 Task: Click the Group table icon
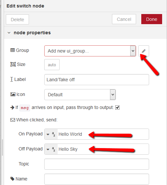pos(13,50)
